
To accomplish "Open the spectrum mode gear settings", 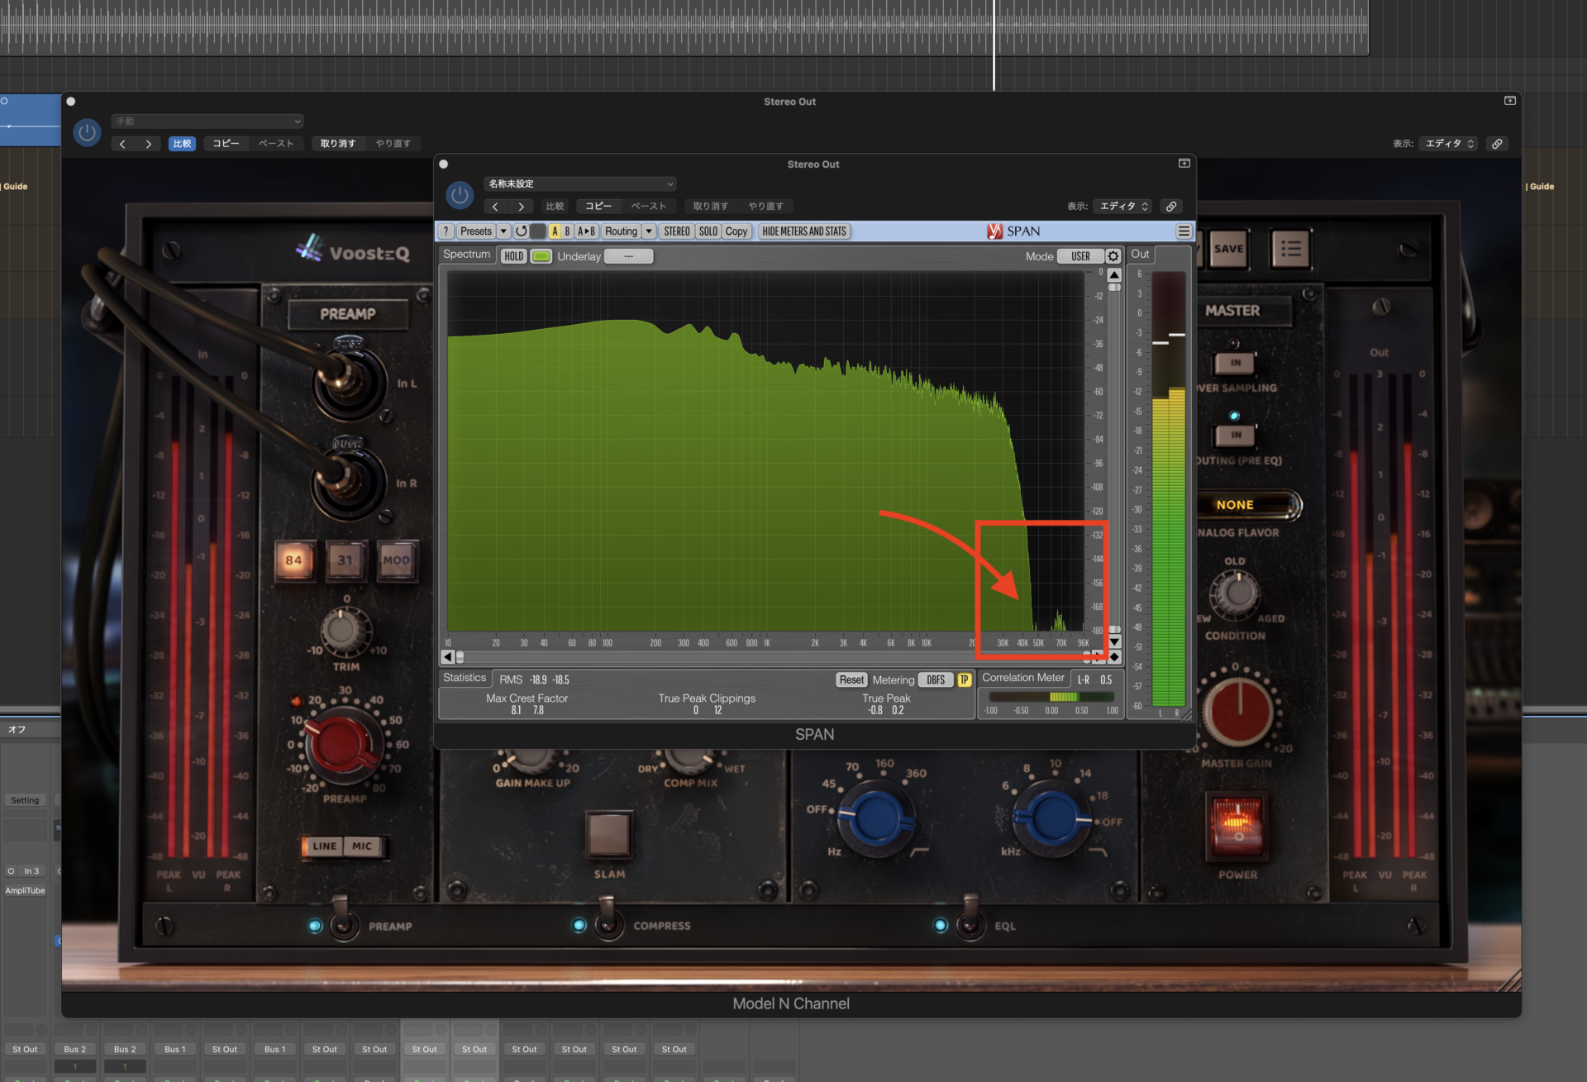I will click(1113, 256).
